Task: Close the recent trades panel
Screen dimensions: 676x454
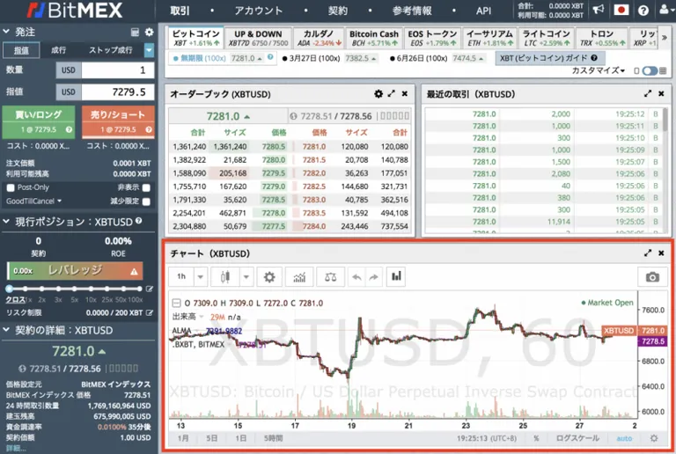Action: click(661, 93)
